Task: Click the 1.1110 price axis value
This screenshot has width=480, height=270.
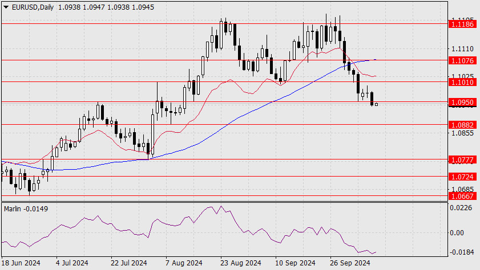Action: (x=462, y=49)
